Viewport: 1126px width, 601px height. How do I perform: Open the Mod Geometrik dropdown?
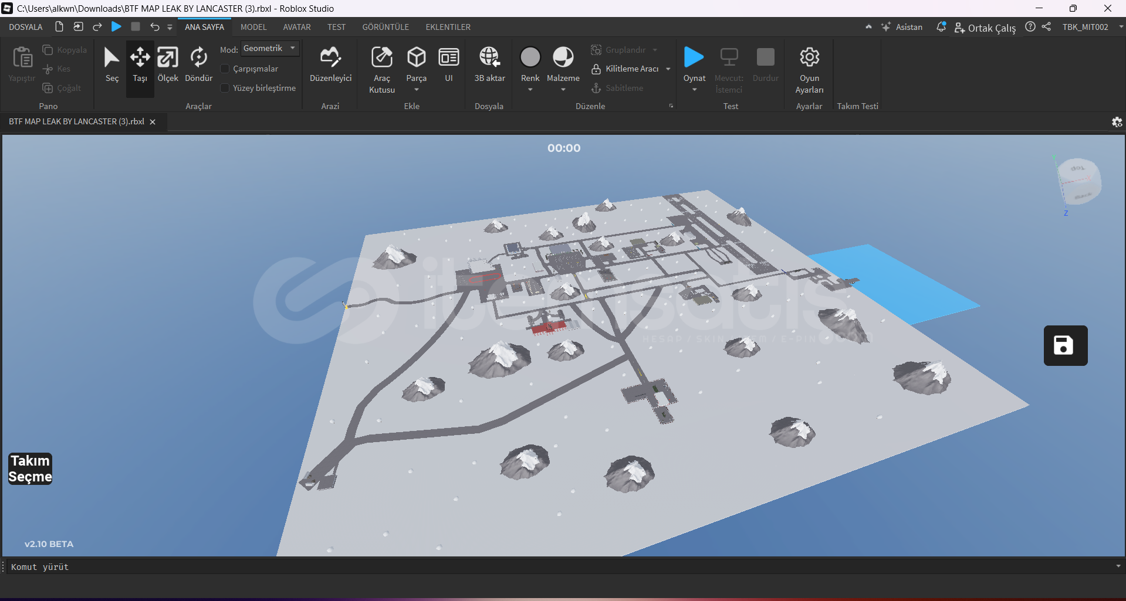click(x=270, y=49)
